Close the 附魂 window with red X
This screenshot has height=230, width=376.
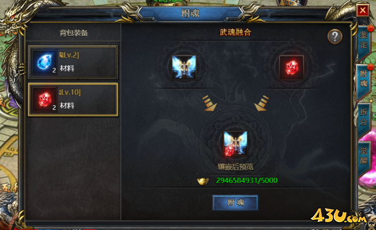point(363,10)
